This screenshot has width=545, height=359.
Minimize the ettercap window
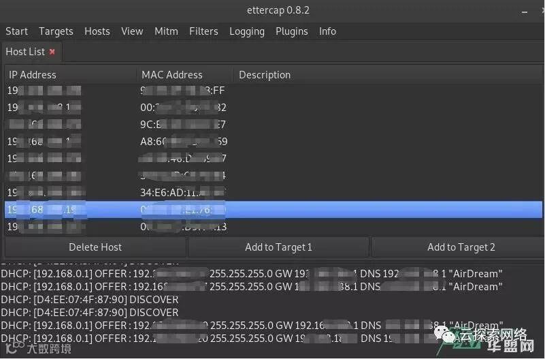[x=525, y=12]
